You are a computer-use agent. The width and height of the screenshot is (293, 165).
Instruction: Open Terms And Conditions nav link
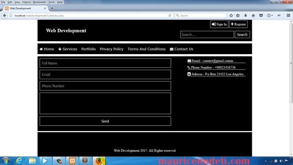coord(146,49)
